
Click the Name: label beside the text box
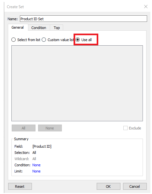point(13,19)
